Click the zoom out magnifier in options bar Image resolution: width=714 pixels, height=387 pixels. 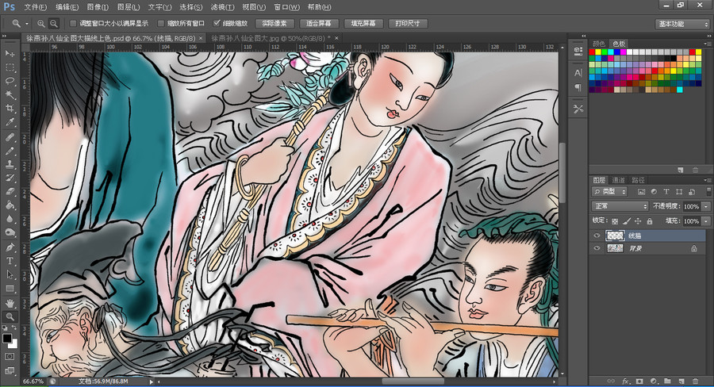coord(54,24)
